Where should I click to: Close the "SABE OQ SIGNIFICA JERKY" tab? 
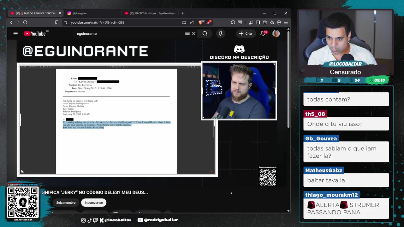(x=60, y=13)
